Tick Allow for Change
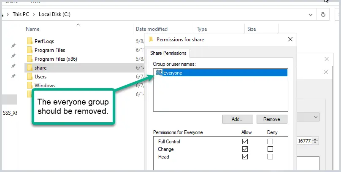This screenshot has height=172, width=341. pos(245,149)
